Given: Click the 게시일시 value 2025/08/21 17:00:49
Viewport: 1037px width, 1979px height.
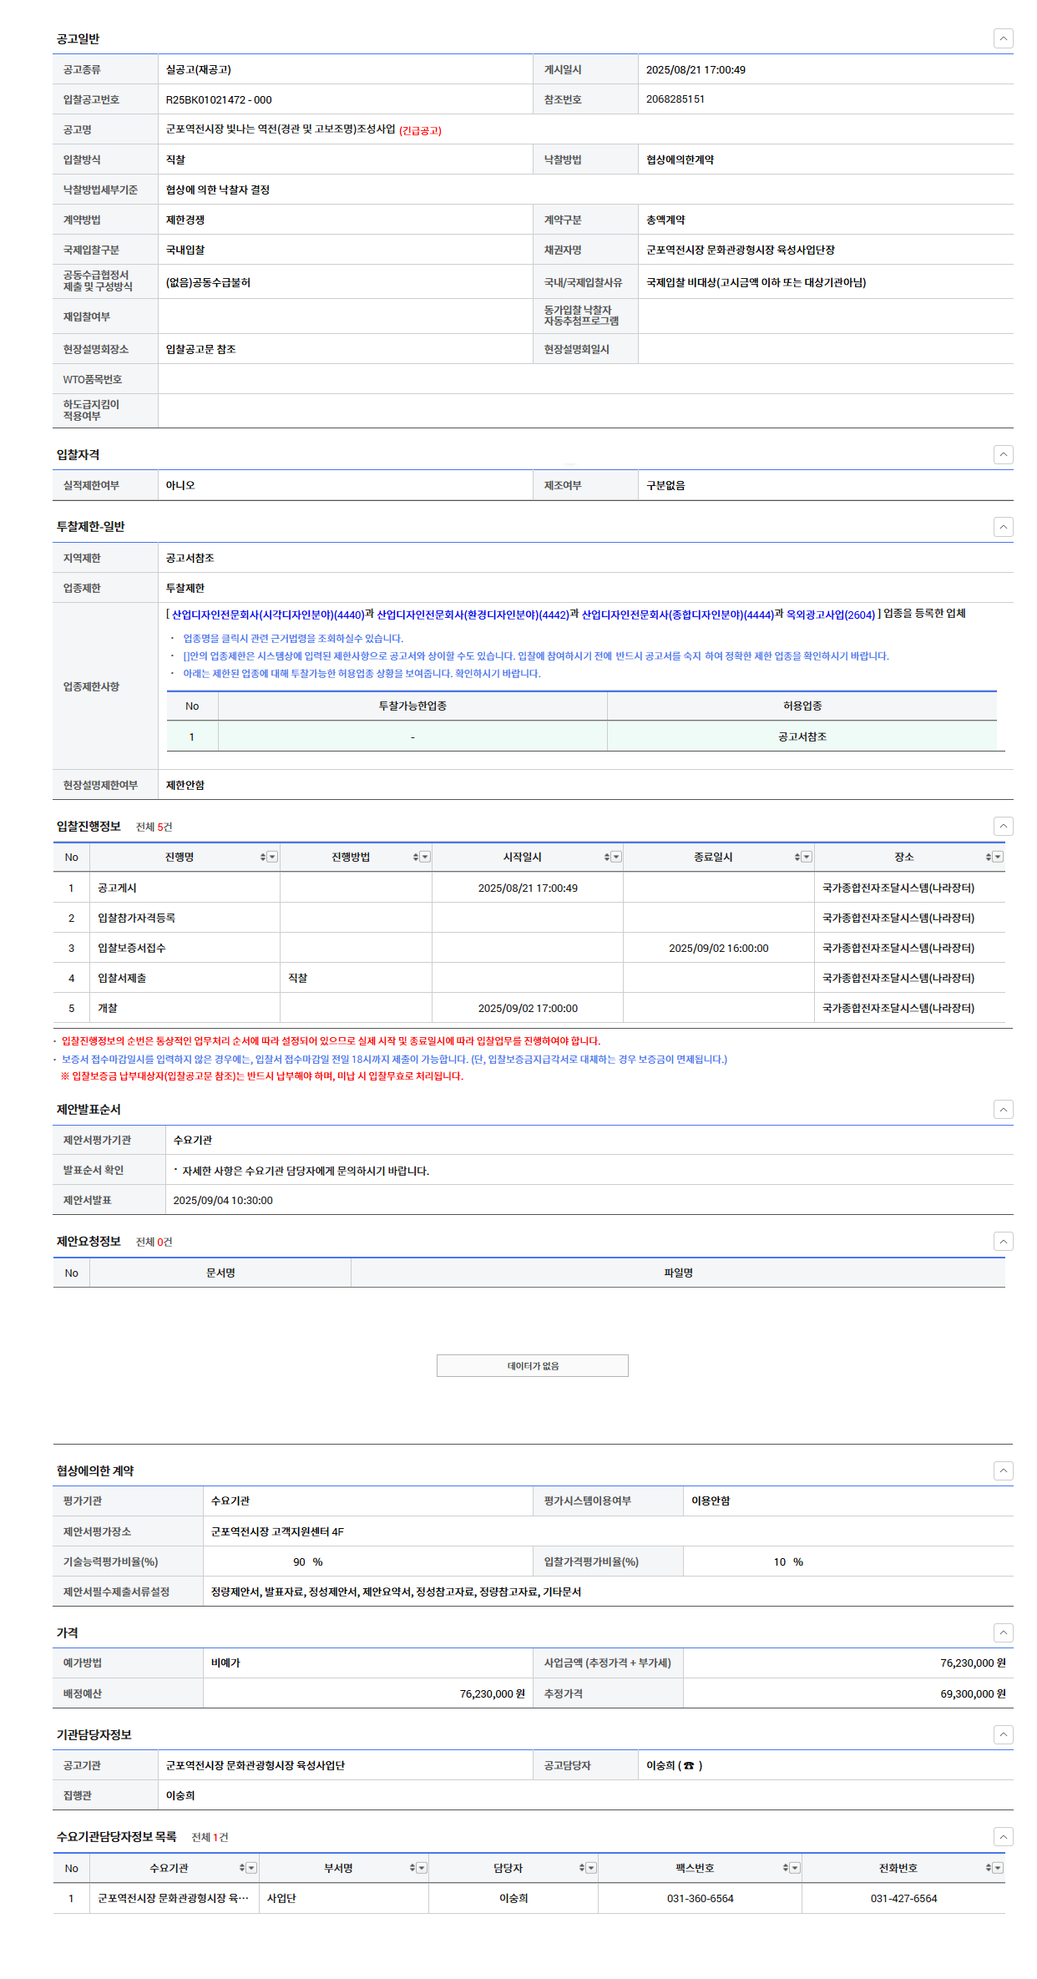Looking at the screenshot, I should pyautogui.click(x=696, y=69).
